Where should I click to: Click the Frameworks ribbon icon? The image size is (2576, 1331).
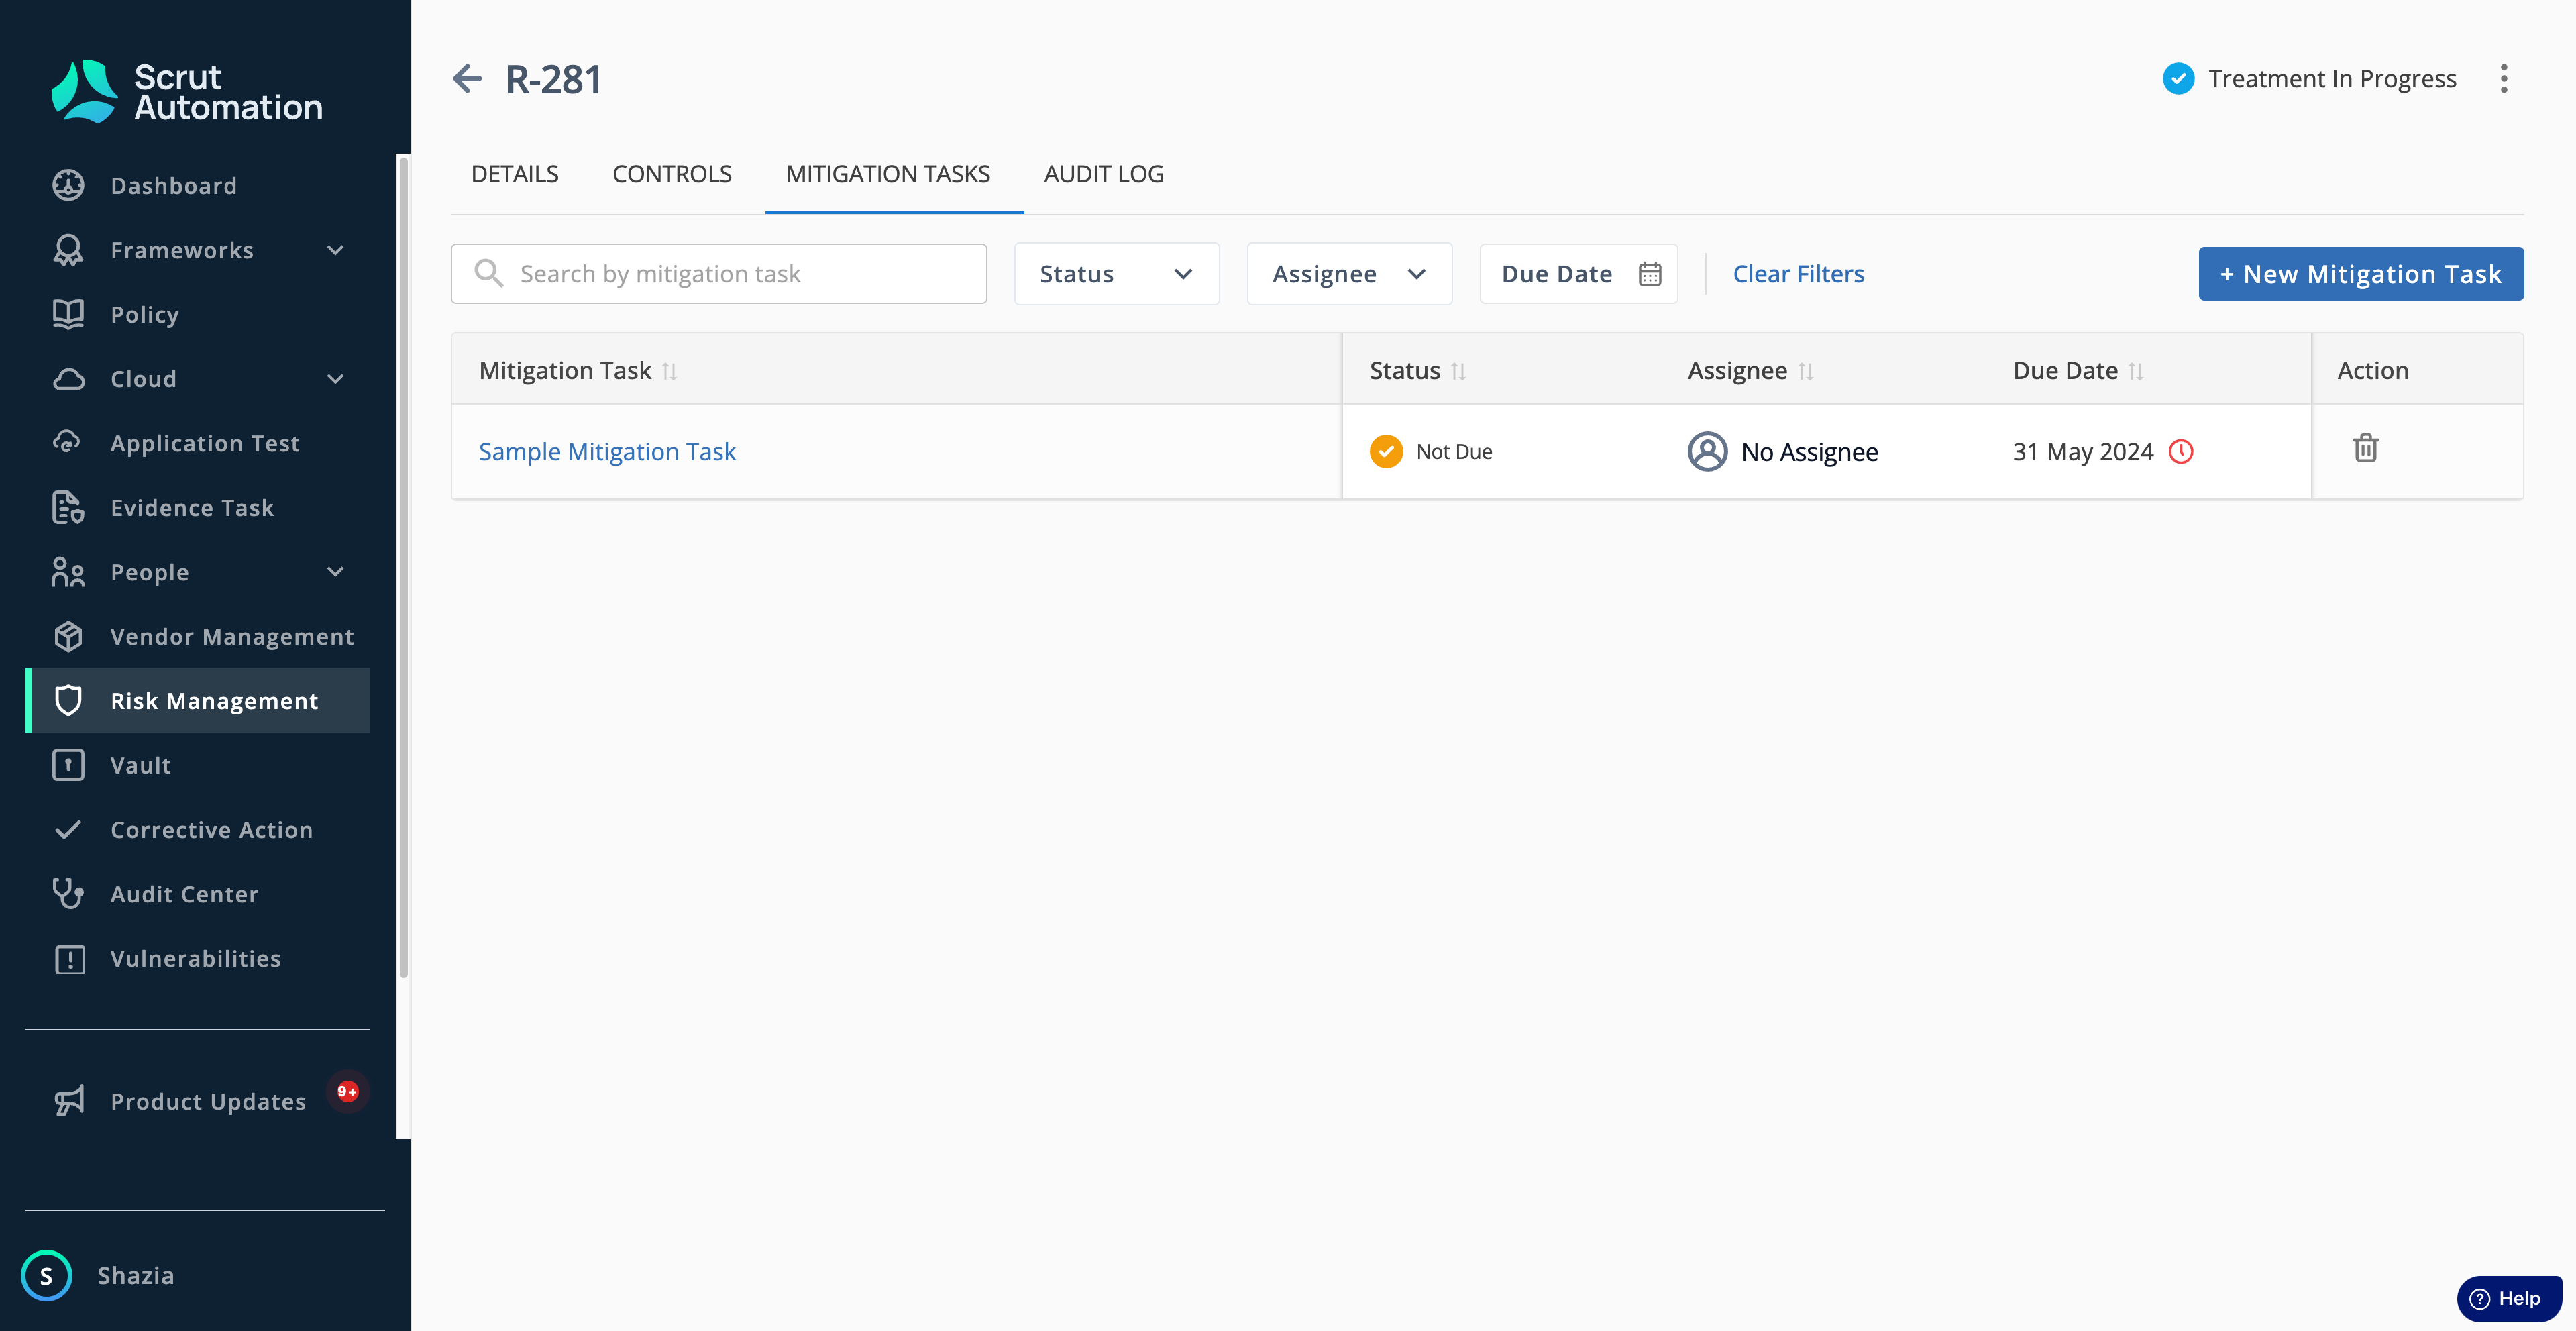68,250
